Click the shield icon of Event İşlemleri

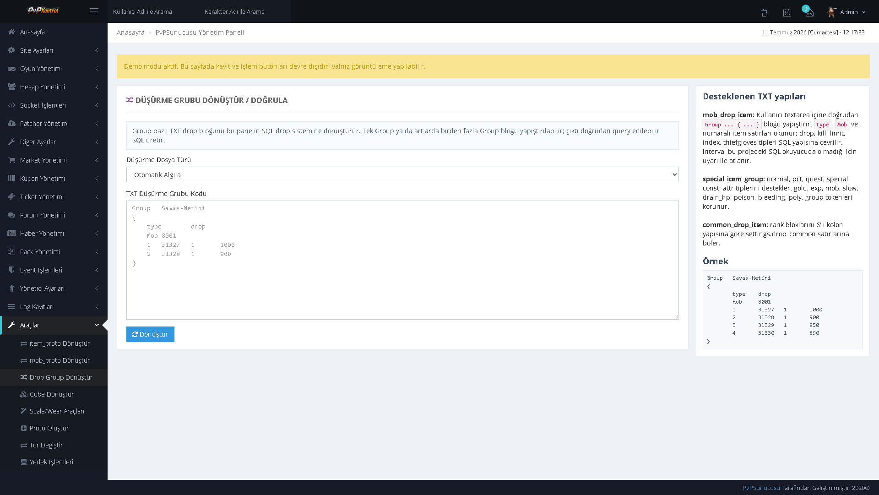[x=12, y=270]
